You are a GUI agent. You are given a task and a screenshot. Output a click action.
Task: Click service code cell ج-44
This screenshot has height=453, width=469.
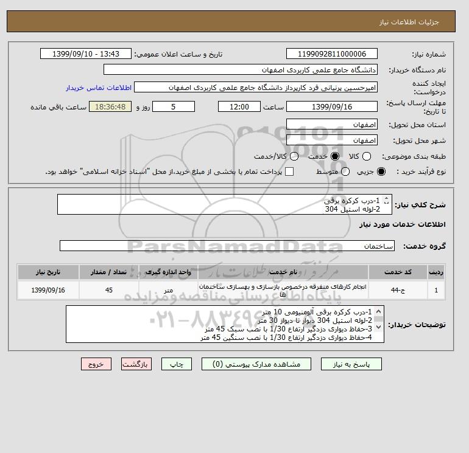[x=398, y=290]
